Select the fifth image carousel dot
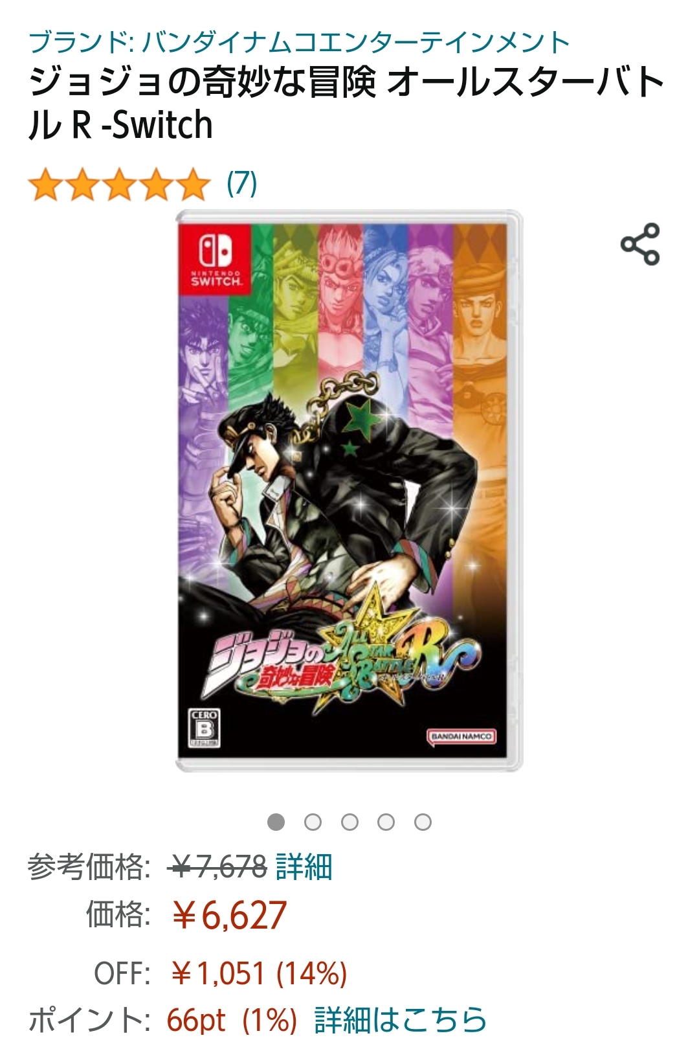 pyautogui.click(x=423, y=822)
